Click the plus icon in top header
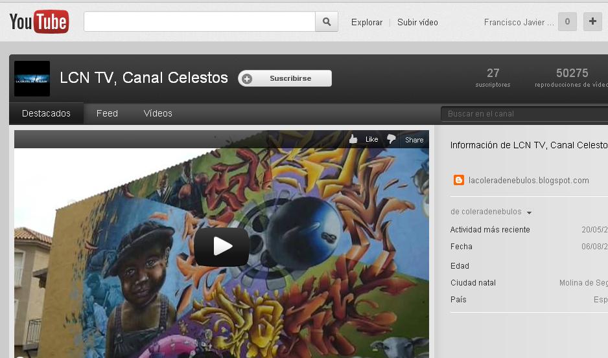608x358 pixels. [x=592, y=21]
